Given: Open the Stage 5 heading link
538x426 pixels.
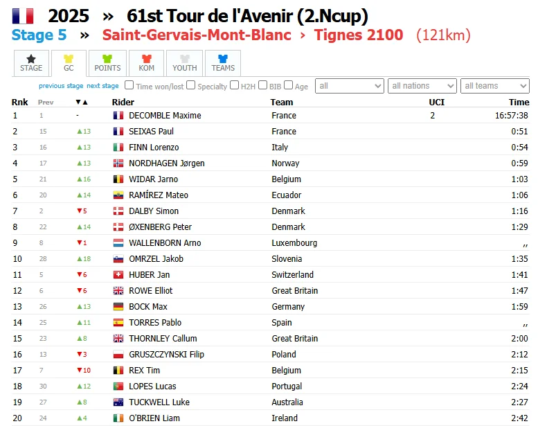Looking at the screenshot, I should tap(39, 35).
